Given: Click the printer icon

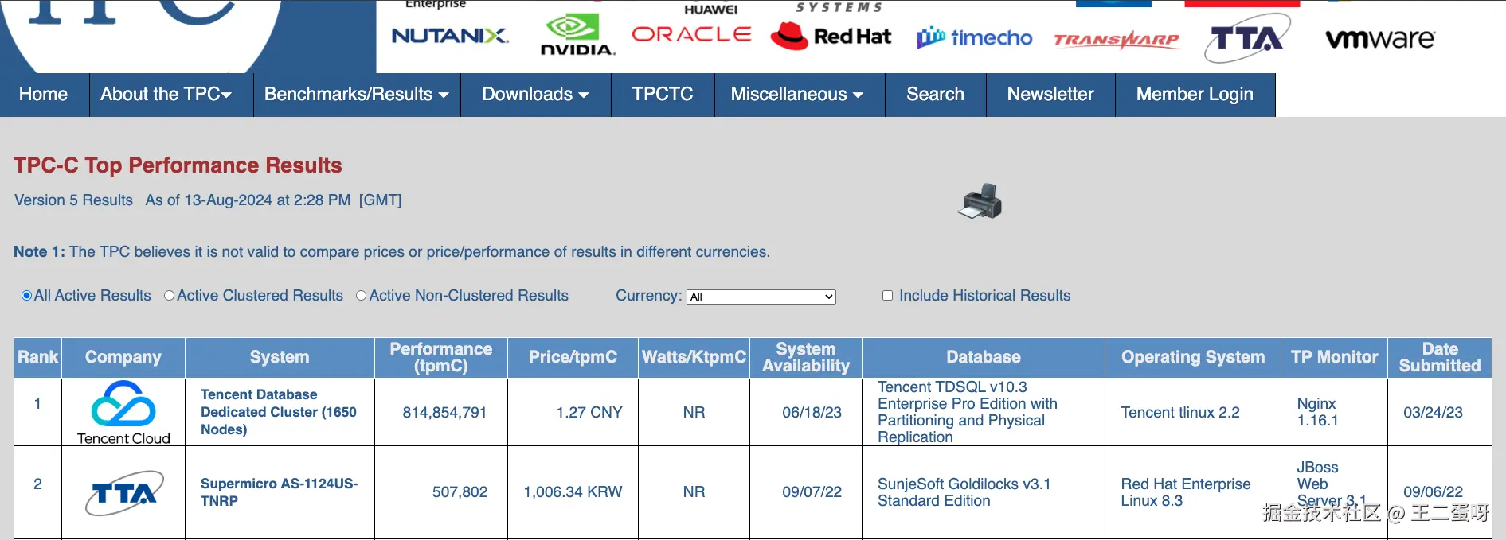Looking at the screenshot, I should point(980,201).
